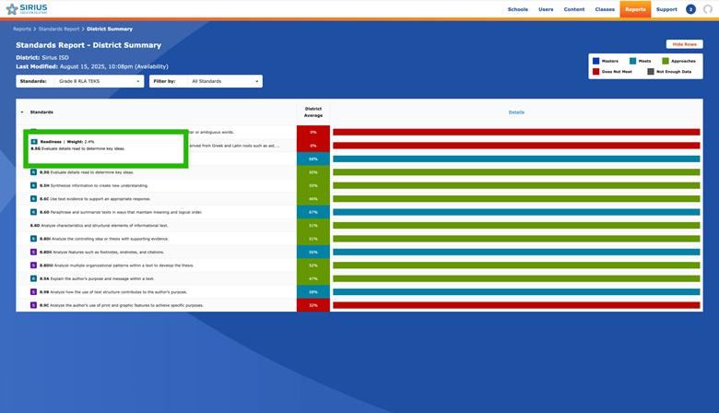
Task: Go to Reports breadcrumb link
Action: (x=22, y=29)
